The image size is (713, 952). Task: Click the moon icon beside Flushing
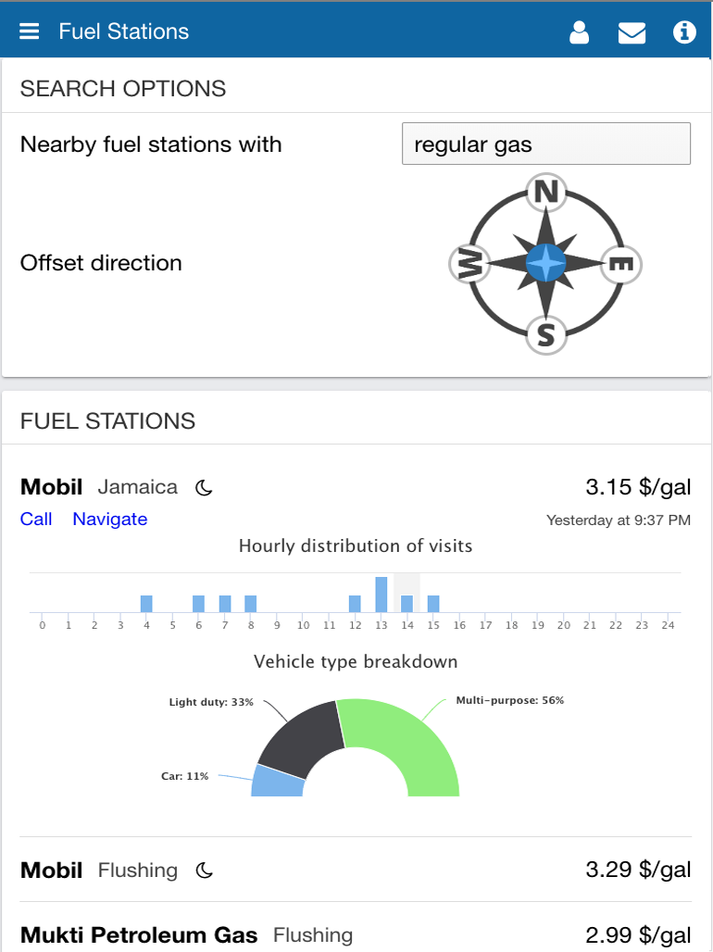(204, 871)
